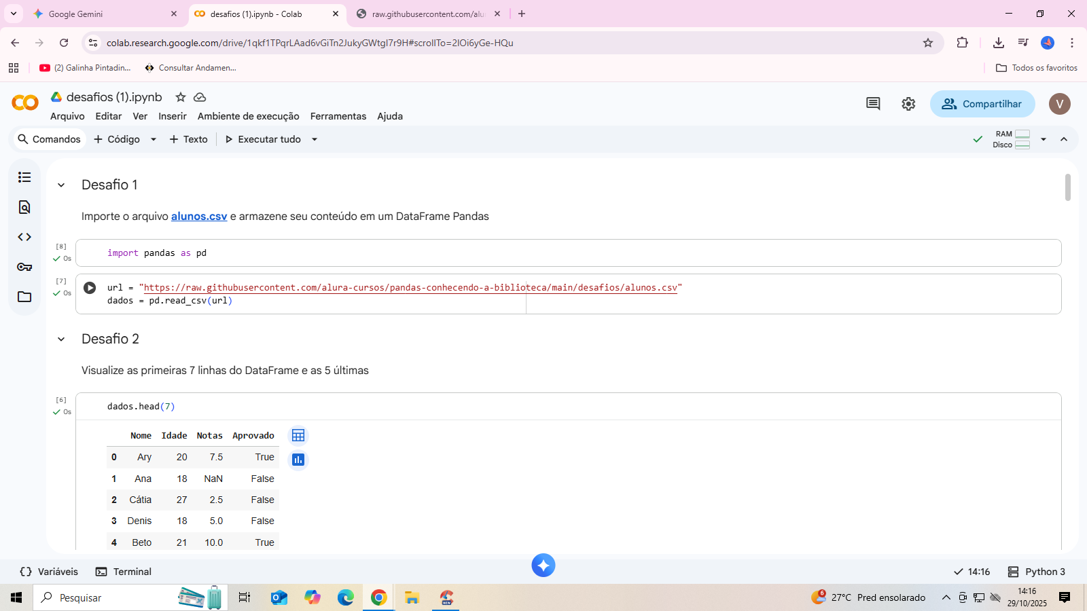Open the Galinha Pintadinha bookmark
This screenshot has width=1087, height=611.
pos(85,68)
